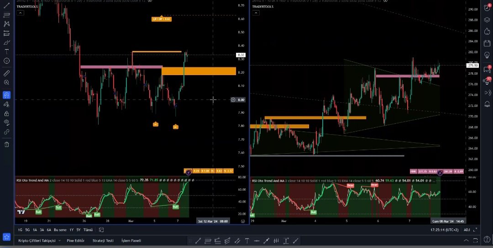The width and height of the screenshot is (493, 248).
Task: Open the calendar panel on right sidebar
Action: point(487,43)
